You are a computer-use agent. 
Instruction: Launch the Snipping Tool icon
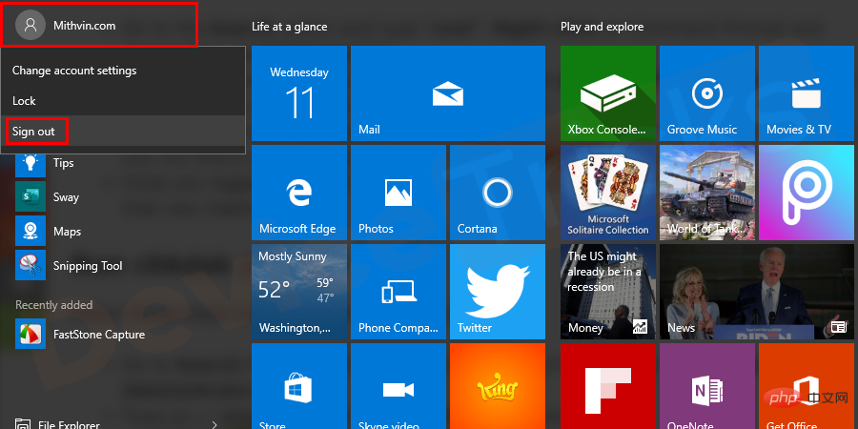point(31,265)
